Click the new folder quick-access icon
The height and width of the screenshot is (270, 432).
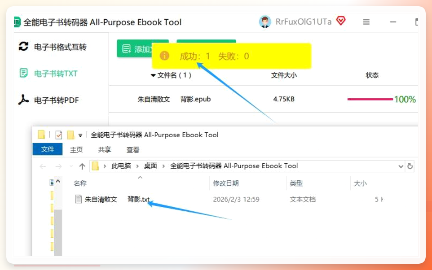(x=71, y=135)
